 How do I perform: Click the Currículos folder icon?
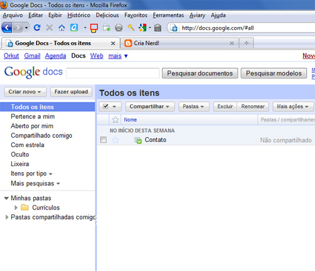(25, 207)
